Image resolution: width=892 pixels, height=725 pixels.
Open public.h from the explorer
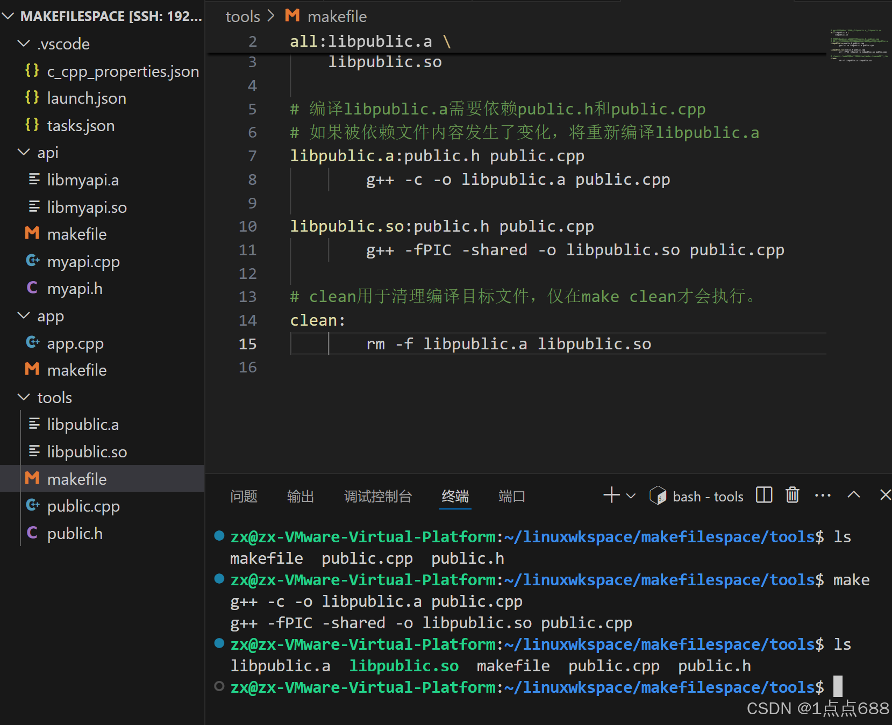coord(75,533)
